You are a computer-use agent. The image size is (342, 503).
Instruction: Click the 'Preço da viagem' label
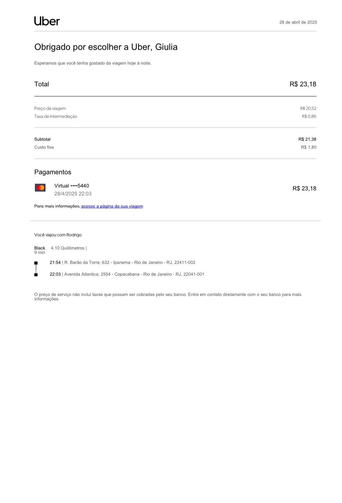click(50, 108)
